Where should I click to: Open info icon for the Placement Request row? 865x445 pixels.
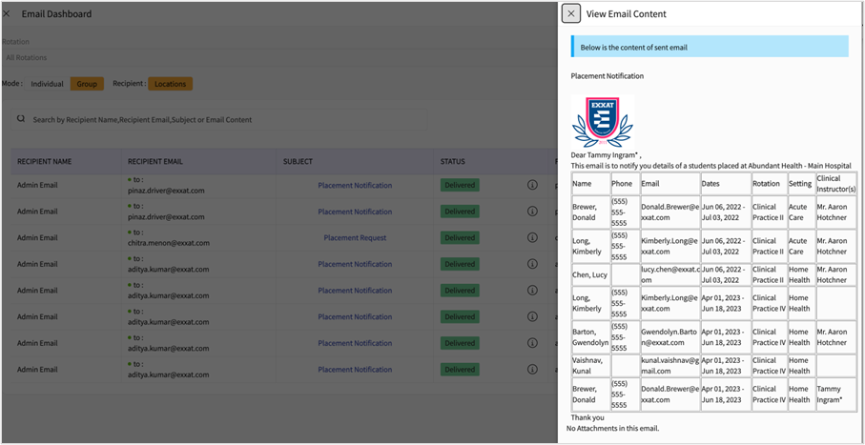click(532, 238)
